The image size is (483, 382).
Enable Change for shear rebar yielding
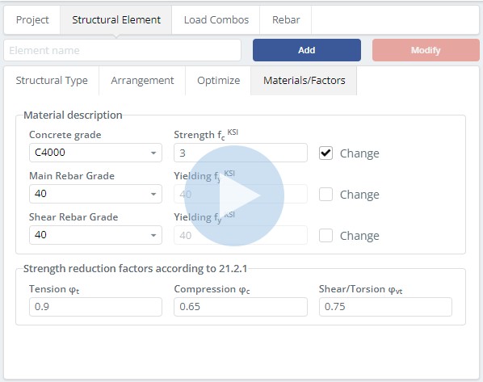pyautogui.click(x=325, y=236)
